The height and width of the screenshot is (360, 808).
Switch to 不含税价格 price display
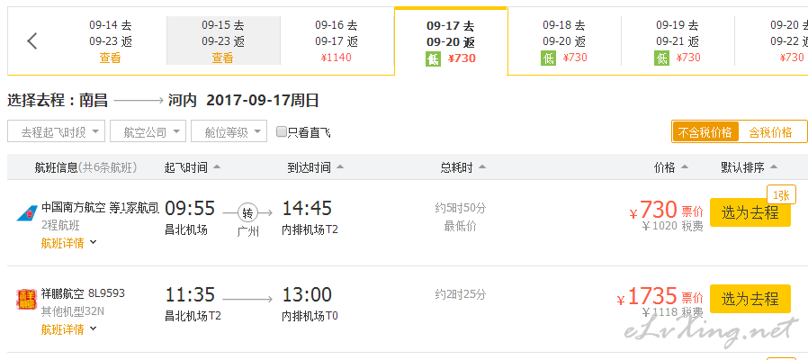[705, 132]
